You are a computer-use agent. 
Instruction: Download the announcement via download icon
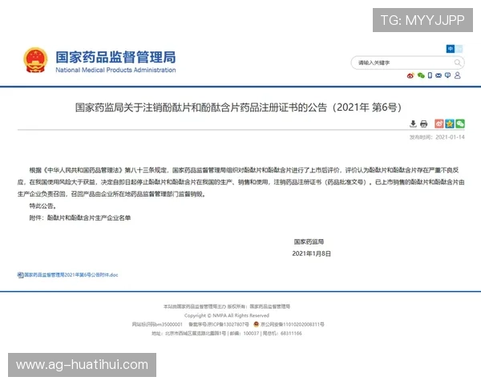(x=413, y=124)
